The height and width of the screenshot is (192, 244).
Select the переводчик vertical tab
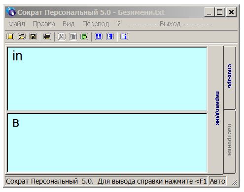pos(217,108)
